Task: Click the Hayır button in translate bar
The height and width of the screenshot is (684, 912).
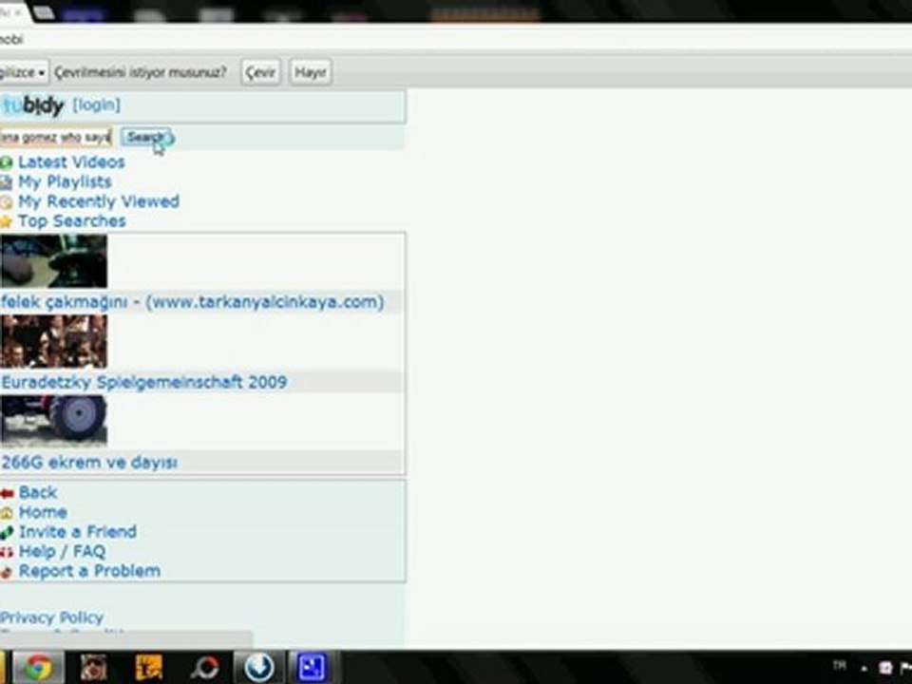Action: point(311,73)
